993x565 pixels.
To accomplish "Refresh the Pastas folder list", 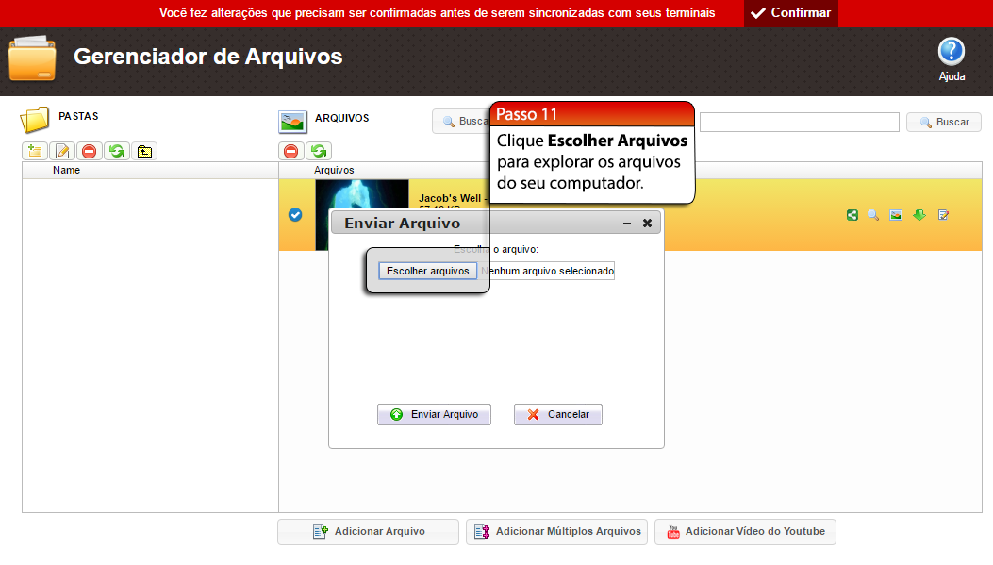I will [x=116, y=151].
